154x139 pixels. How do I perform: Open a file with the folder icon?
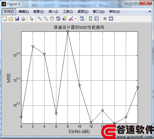tap(11, 19)
